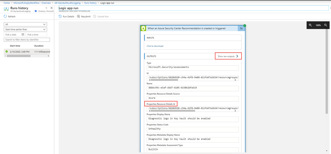Image resolution: width=331 pixels, height=154 pixels.
Task: Click the Run Details icon
Action: (x=60, y=17)
